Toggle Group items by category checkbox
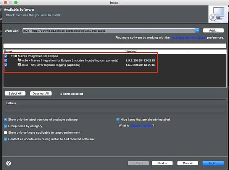 pyautogui.click(x=5, y=126)
